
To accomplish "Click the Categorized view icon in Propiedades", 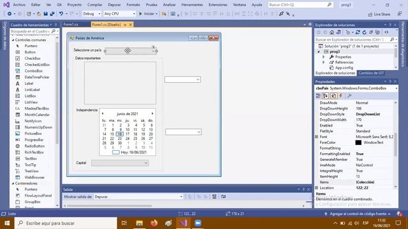I will [x=318, y=96].
